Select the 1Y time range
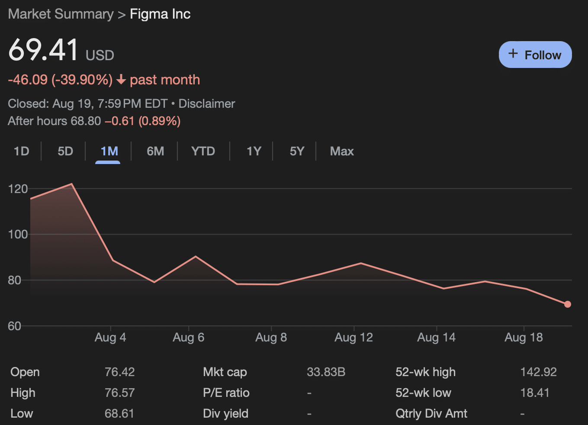The height and width of the screenshot is (425, 588). [x=254, y=151]
